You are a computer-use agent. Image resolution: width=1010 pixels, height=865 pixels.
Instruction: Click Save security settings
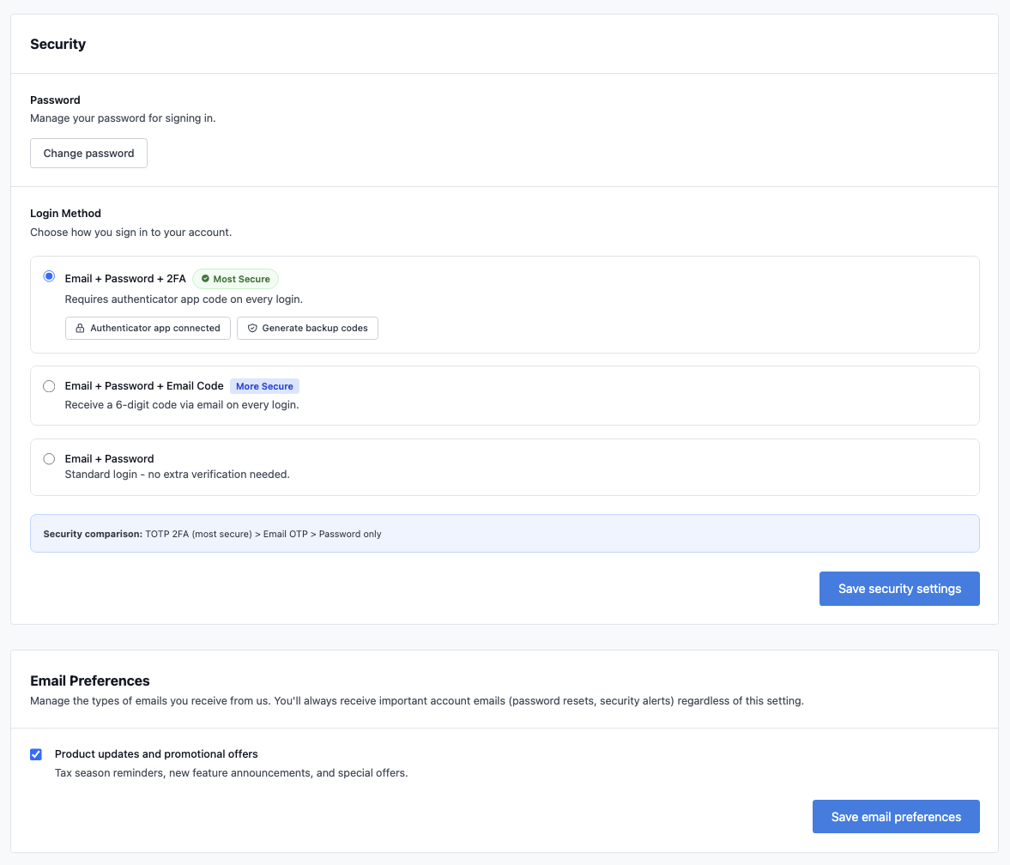(x=899, y=589)
